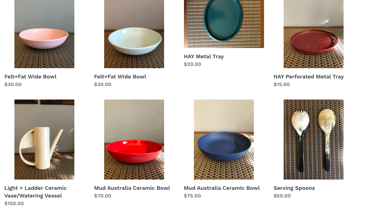Viewport: 366px width, 209px height.
Task: Click the Felt+Fat Wide Bowl title under the light blue bowl
Action: click(x=120, y=77)
